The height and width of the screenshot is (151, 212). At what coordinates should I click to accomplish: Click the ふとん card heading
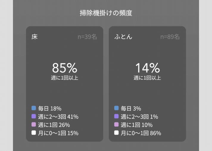123,37
